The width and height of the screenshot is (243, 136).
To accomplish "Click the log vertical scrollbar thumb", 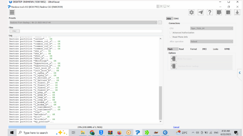I will pos(160,103).
